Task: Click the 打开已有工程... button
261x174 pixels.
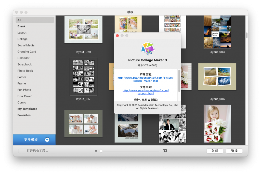Action: (37, 151)
